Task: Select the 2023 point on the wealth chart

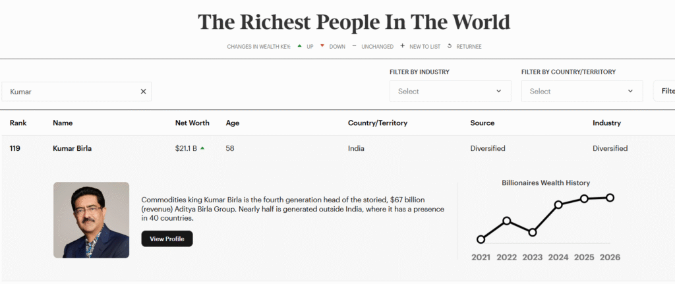Action: [533, 233]
